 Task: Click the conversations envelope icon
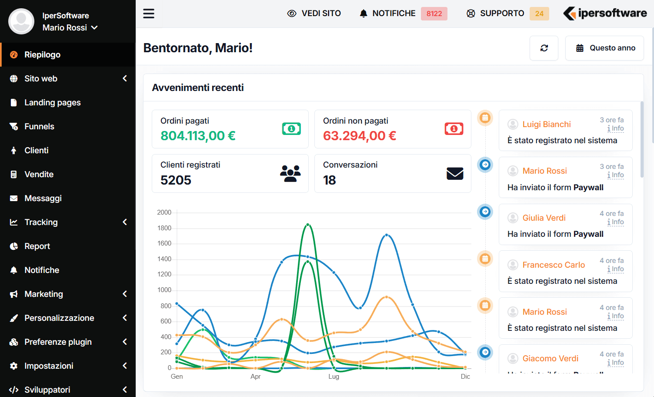[455, 173]
